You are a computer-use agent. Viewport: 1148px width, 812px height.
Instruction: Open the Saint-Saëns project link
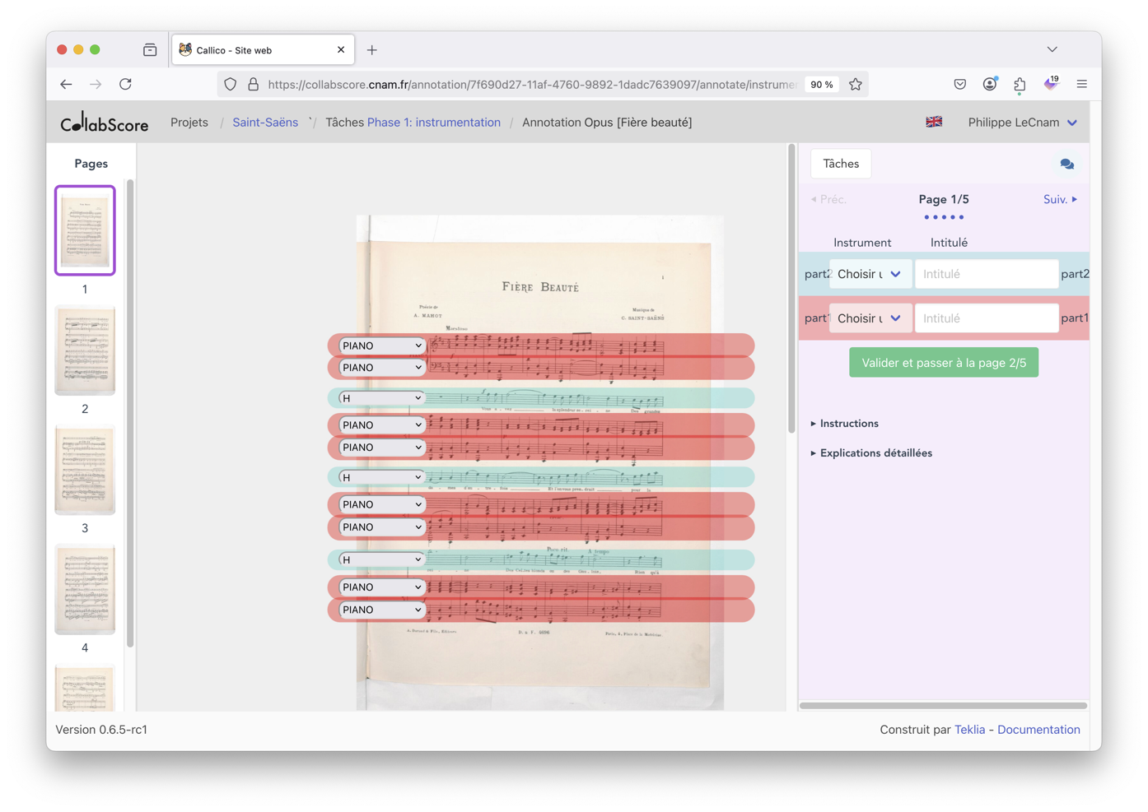[x=265, y=122]
